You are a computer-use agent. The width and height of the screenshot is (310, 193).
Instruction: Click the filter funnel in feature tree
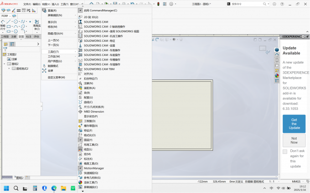pos(5,49)
